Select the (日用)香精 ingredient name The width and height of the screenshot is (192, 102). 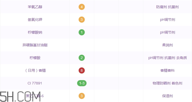click(35, 70)
